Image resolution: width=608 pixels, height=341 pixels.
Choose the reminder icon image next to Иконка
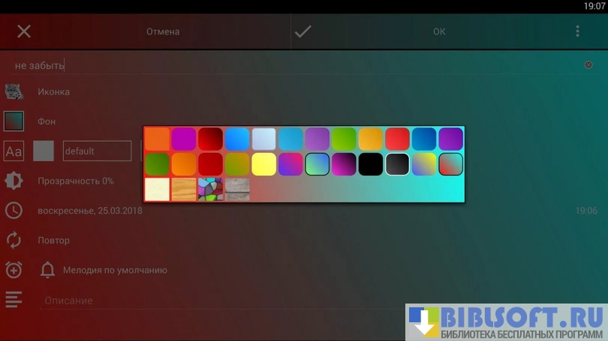tap(14, 91)
